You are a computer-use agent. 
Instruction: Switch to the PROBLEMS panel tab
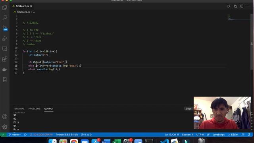(35, 108)
